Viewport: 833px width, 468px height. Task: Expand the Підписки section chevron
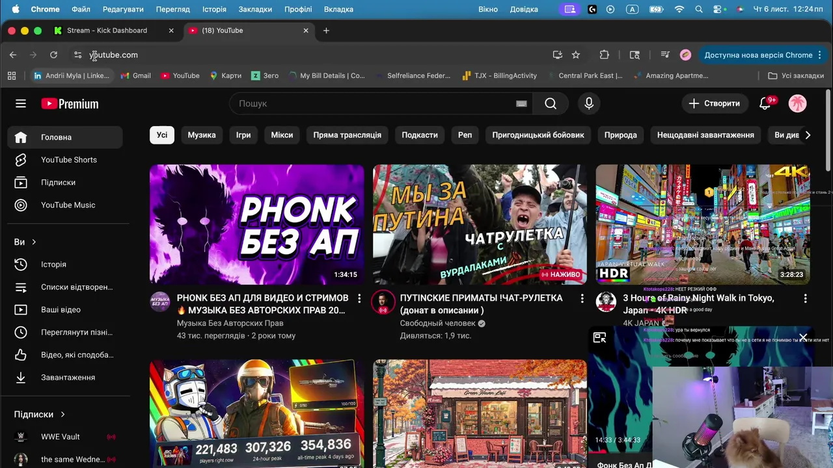pos(62,414)
